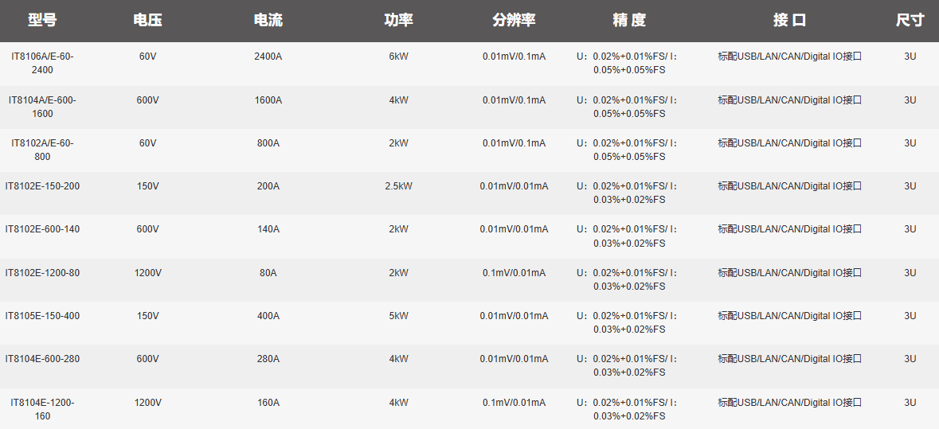939x429 pixels.
Task: Click the 接口 column header
Action: (789, 21)
